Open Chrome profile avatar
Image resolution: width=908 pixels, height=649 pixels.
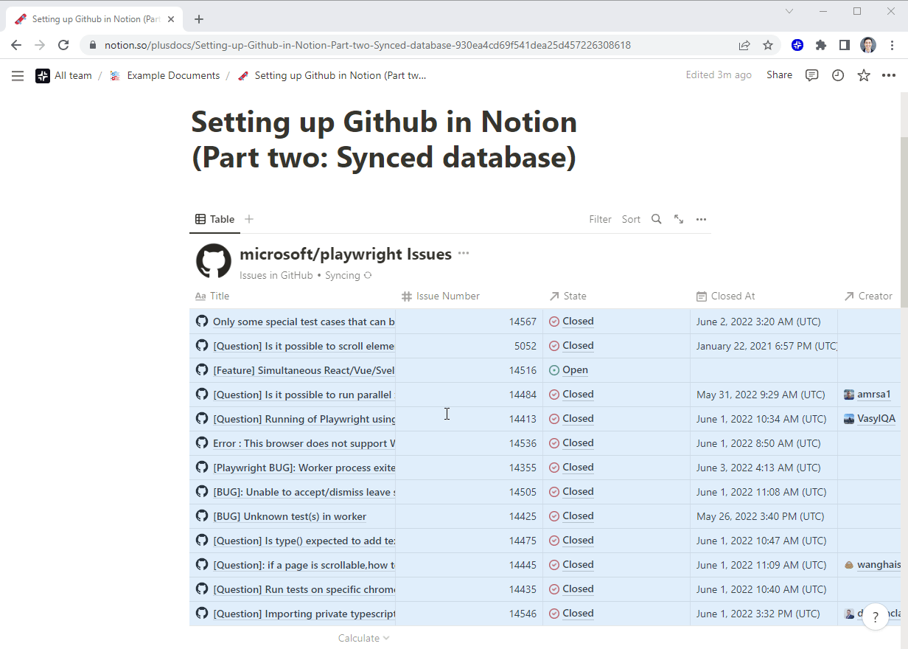868,45
